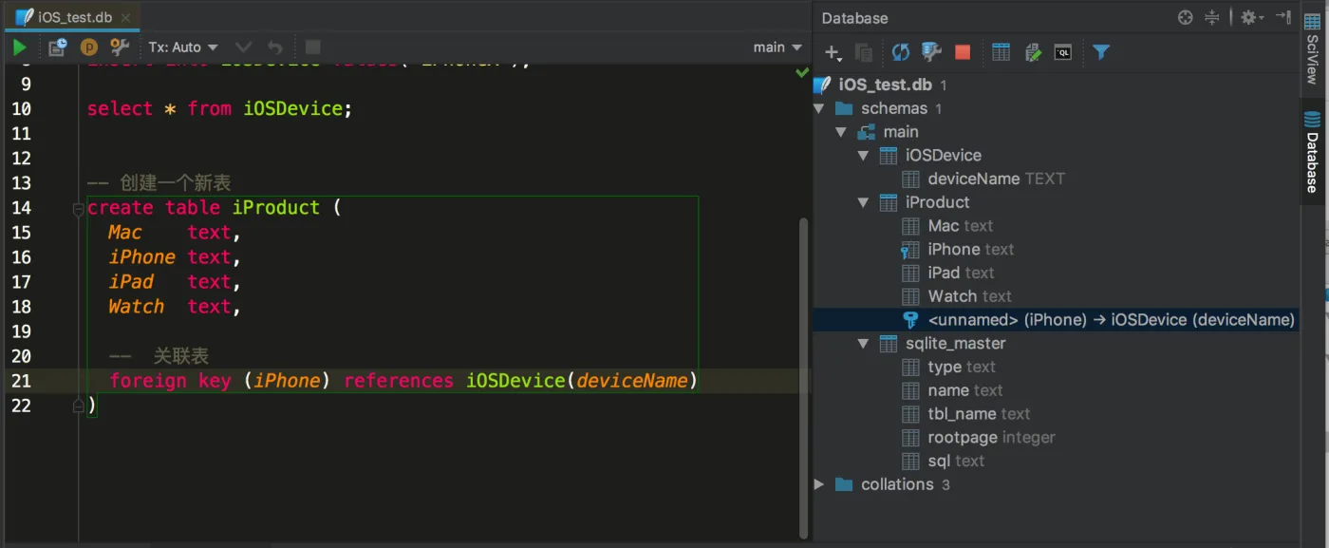Open the main schema dropdown
The image size is (1329, 548).
pos(777,47)
